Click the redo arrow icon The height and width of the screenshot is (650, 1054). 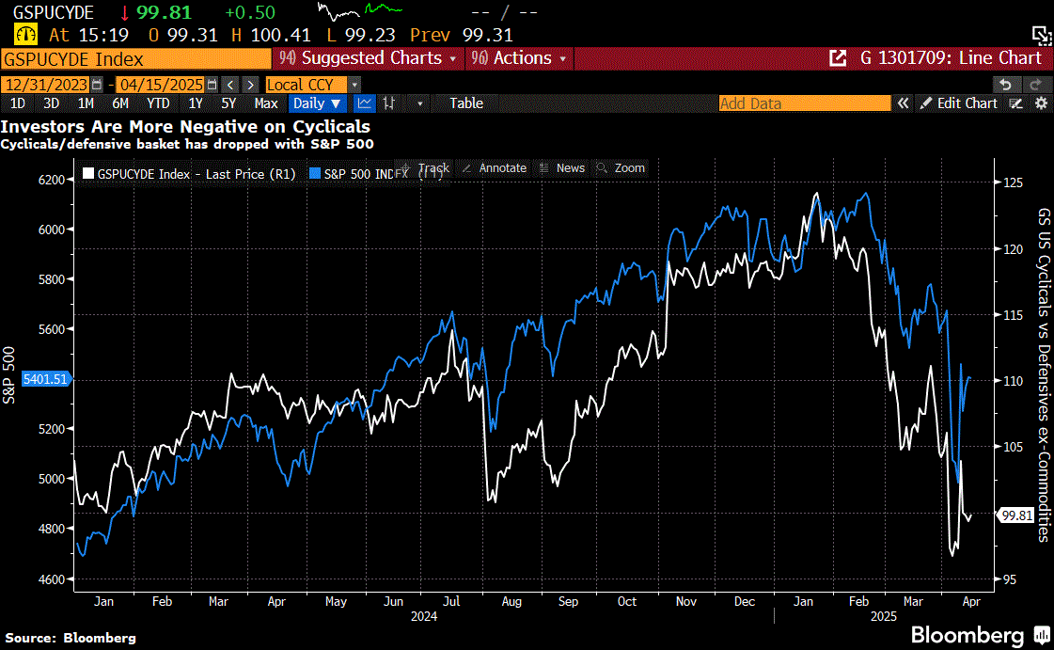point(1034,85)
